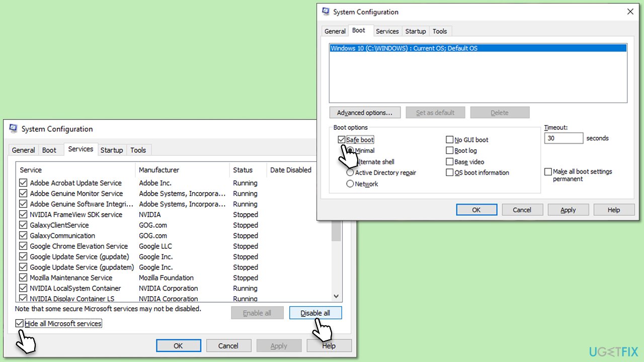This screenshot has height=362, width=644.
Task: Select the Windows 10 boot entry
Action: [477, 48]
